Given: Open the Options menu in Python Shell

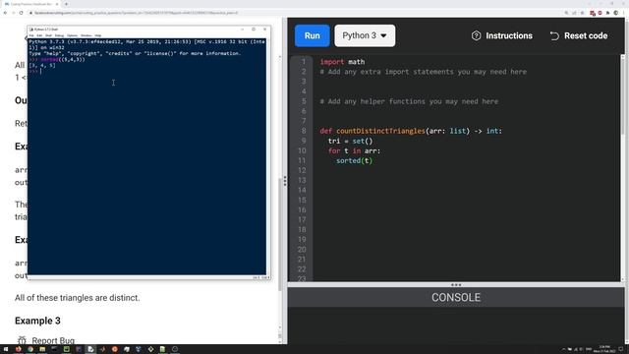Looking at the screenshot, I should (x=72, y=35).
